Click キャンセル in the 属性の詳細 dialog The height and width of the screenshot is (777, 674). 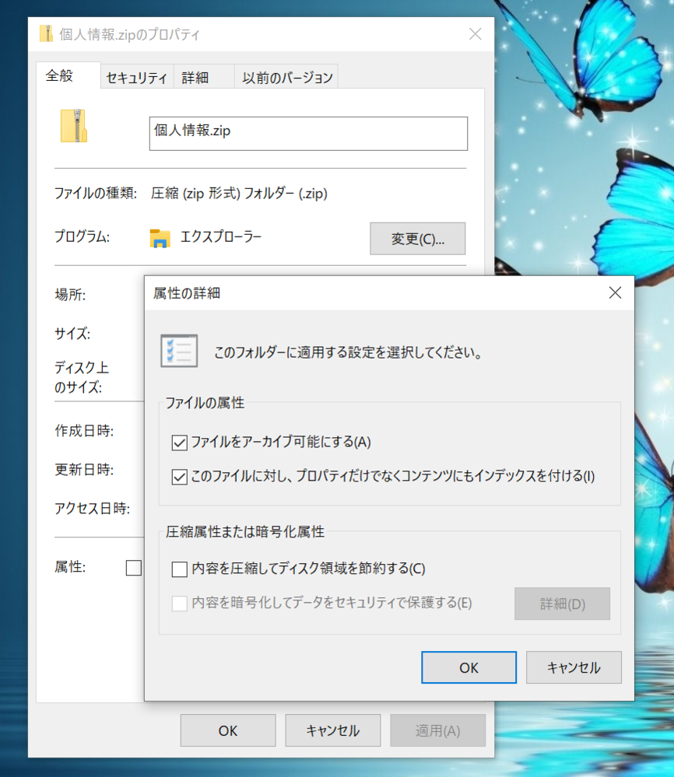click(x=574, y=667)
